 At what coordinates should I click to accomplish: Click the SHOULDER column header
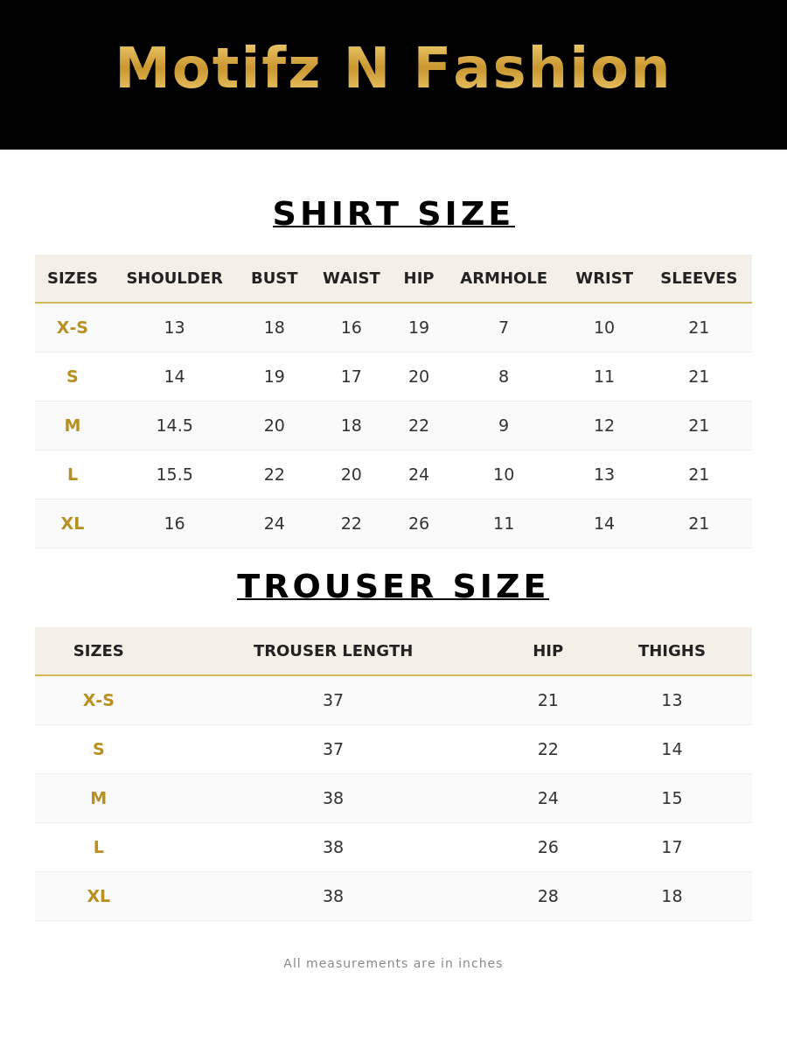click(x=175, y=278)
